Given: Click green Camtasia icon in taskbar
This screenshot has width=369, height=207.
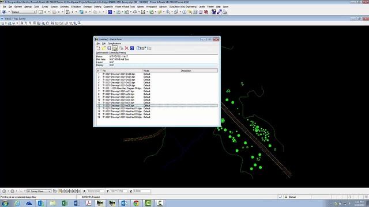Looking at the screenshot, I should coord(148,203).
